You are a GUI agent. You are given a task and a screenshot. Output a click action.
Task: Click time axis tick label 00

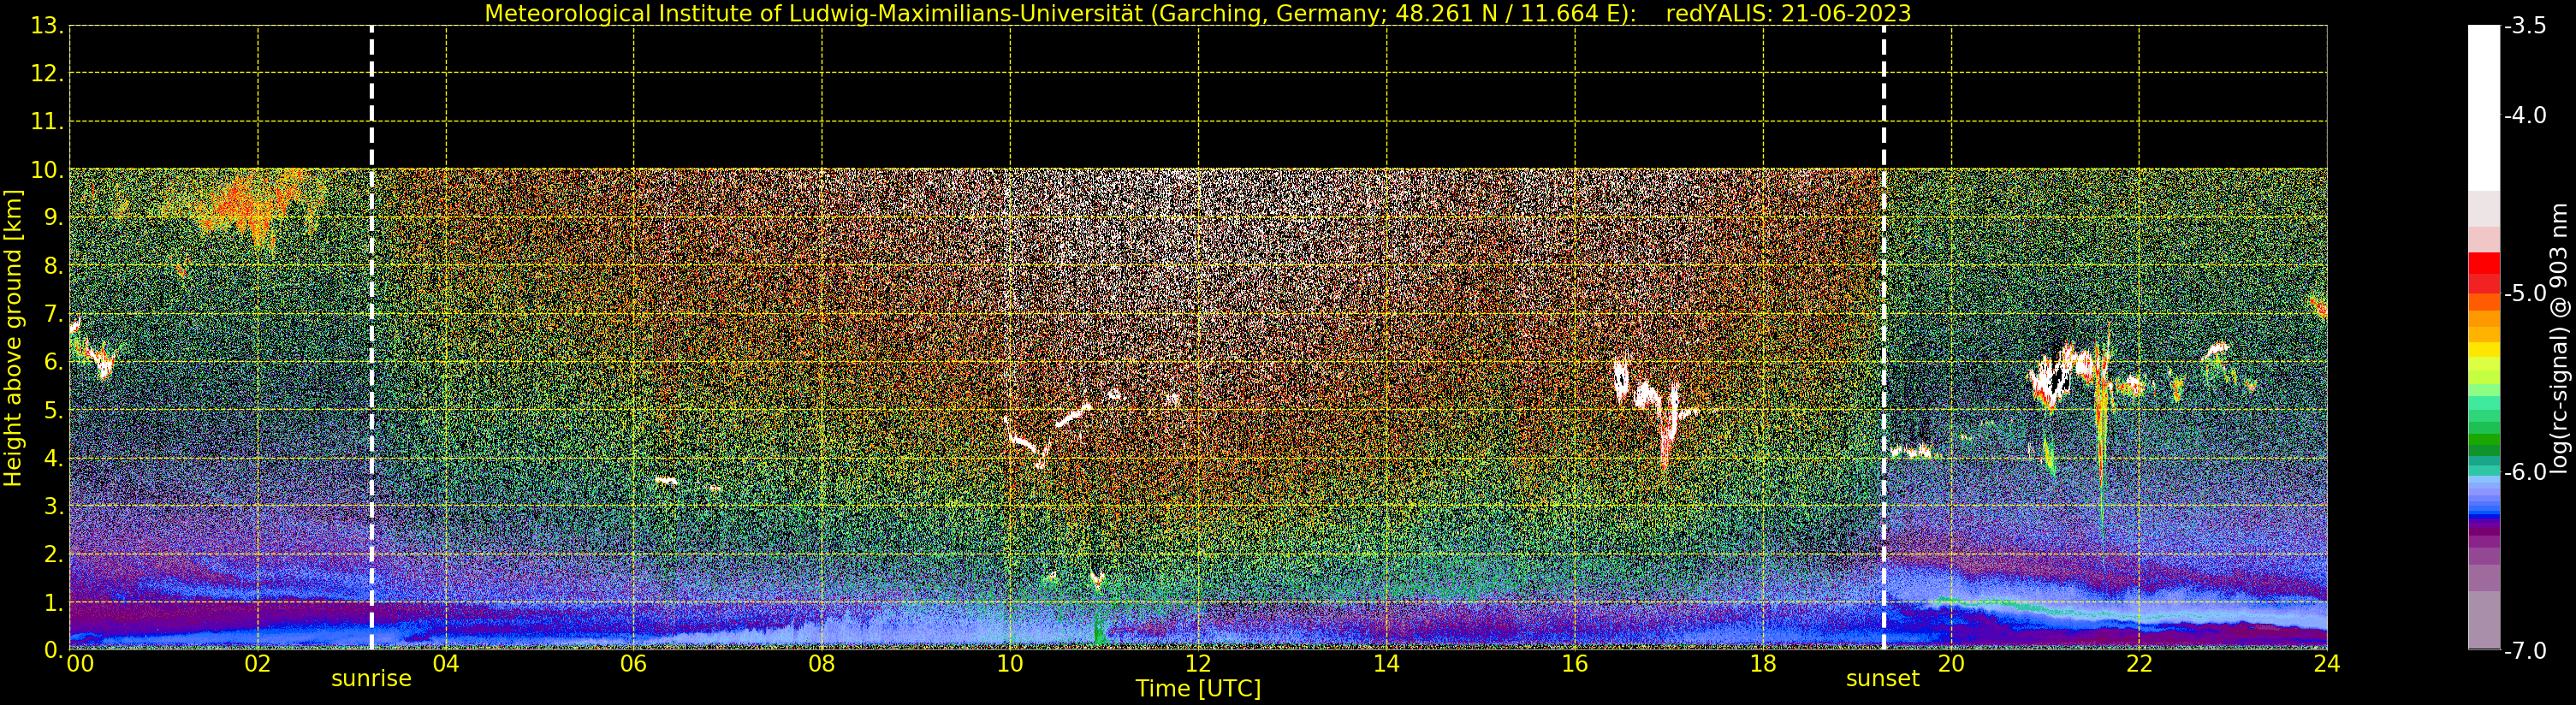pos(80,664)
